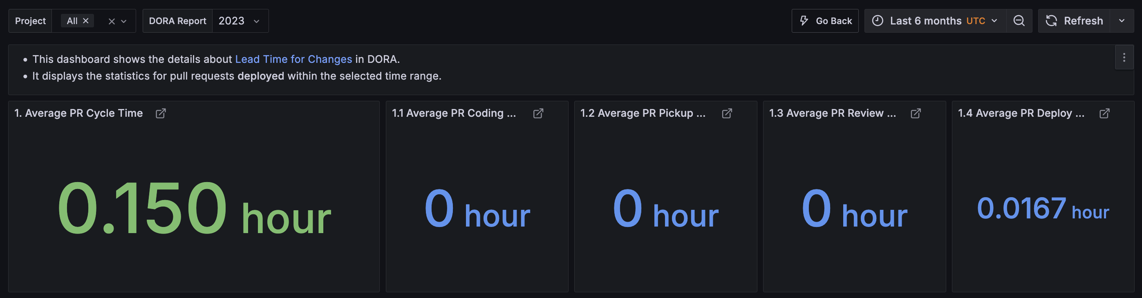
Task: Expand the Project dropdown chevron
Action: [124, 21]
